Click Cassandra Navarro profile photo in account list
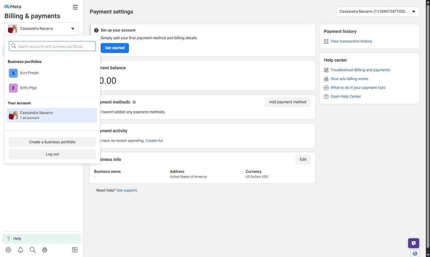Image resolution: width=430 pixels, height=257 pixels. (13, 115)
